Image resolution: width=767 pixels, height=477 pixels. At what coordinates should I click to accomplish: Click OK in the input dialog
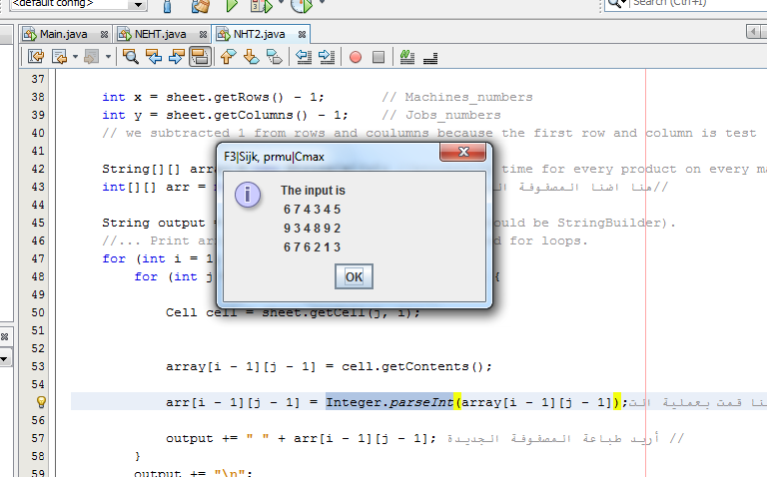pyautogui.click(x=354, y=276)
